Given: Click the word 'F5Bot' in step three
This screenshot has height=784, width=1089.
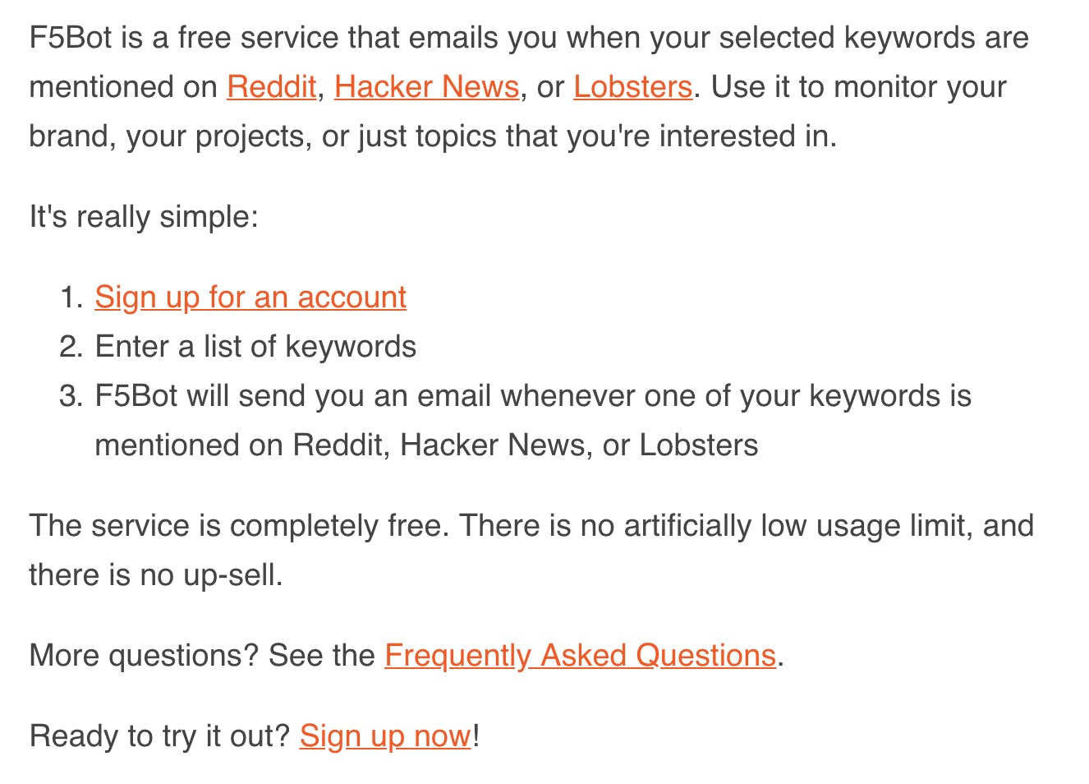Looking at the screenshot, I should [x=136, y=396].
